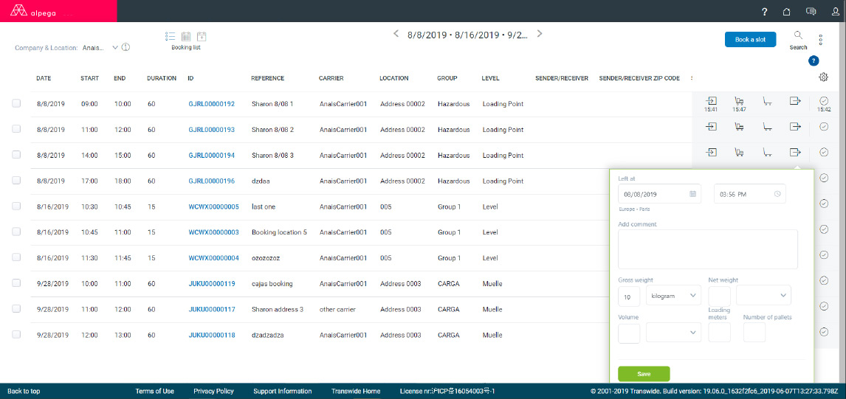Click loading finished cart icon for GJRL00000194
This screenshot has width=846, height=399.
click(767, 153)
